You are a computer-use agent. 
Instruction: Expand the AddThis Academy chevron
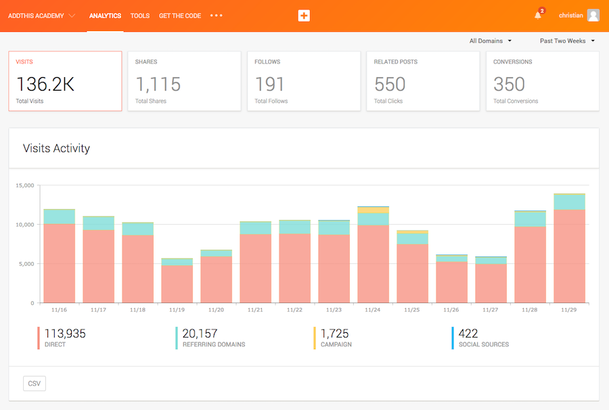point(72,16)
